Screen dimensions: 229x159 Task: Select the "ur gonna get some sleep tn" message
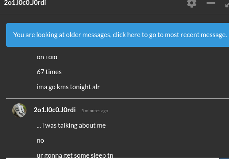coord(75,155)
